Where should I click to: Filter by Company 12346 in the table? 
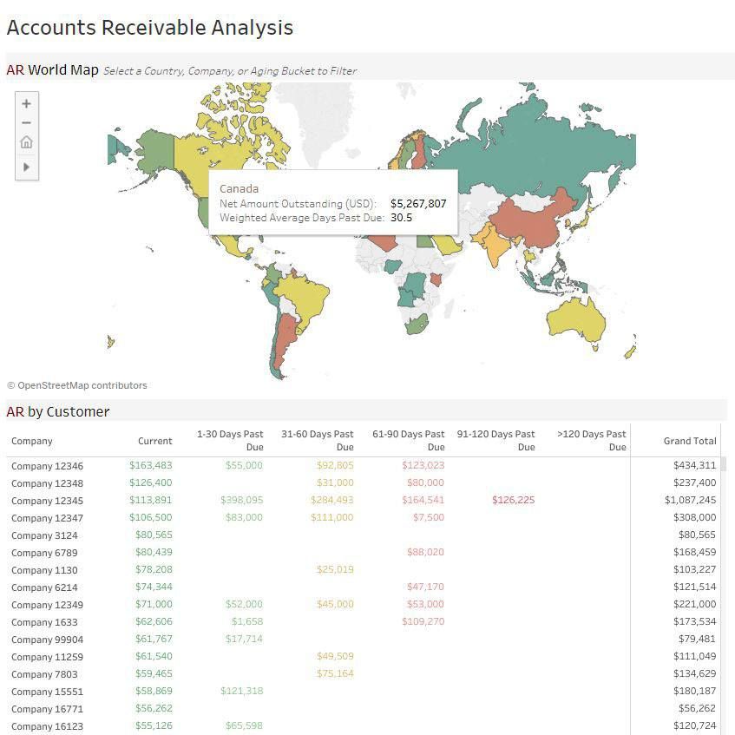(x=47, y=466)
